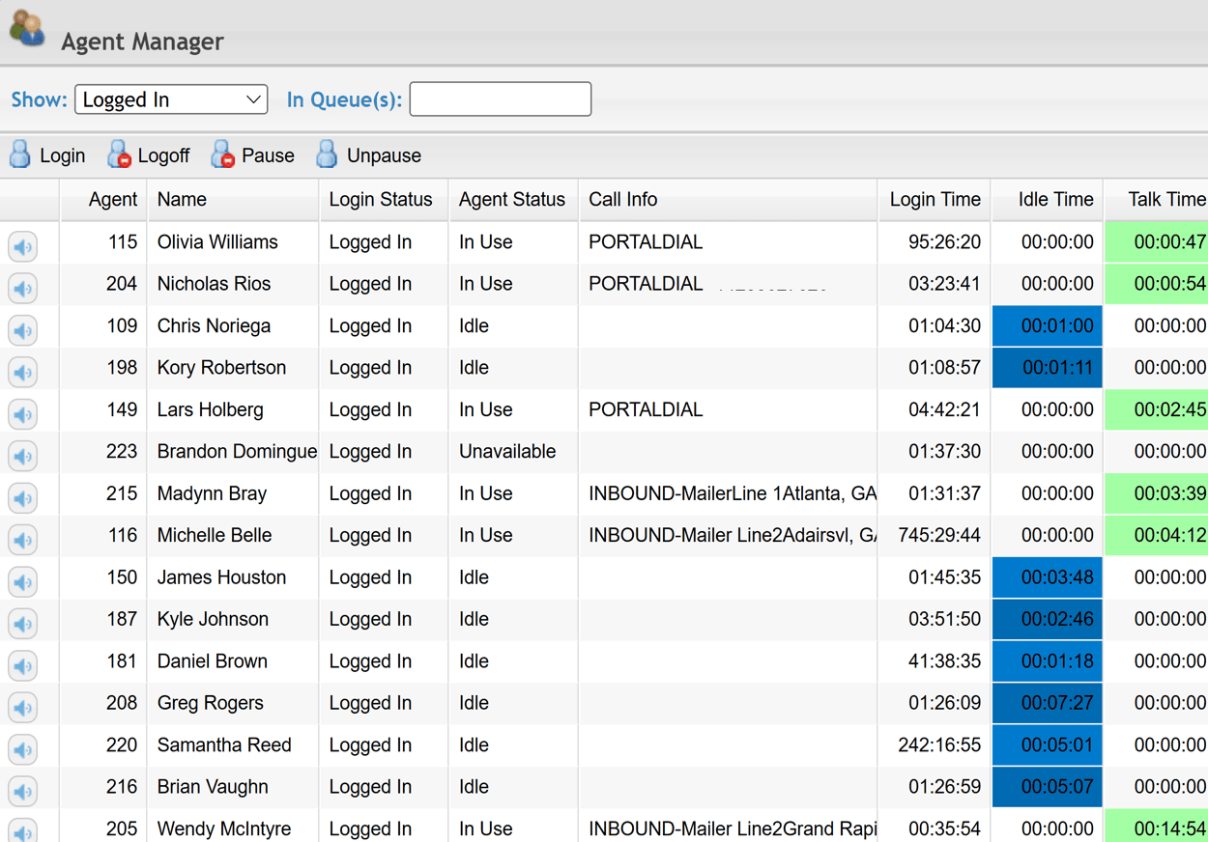Image resolution: width=1208 pixels, height=842 pixels.
Task: Pause the selected agent
Action: pos(253,155)
